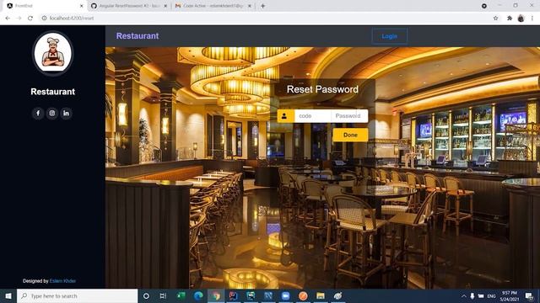The height and width of the screenshot is (303, 540).
Task: Close the FrontEnd tab
Action: pyautogui.click(x=82, y=6)
